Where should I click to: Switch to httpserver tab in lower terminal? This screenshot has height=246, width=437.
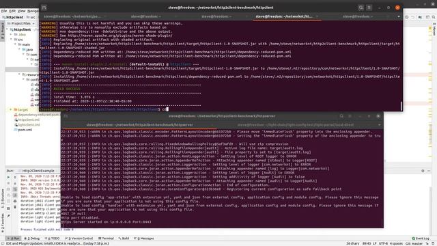(x=139, y=125)
